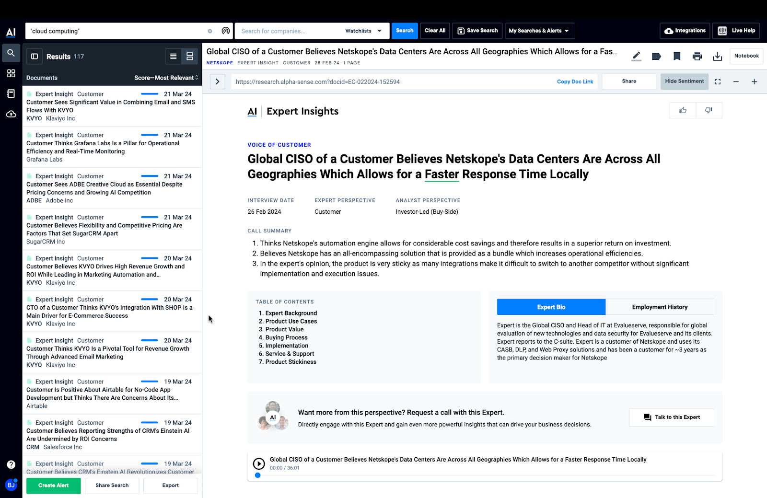Click the Share document button
This screenshot has height=498, width=767.
coord(629,81)
